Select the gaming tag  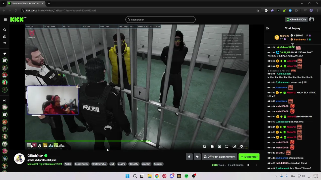(122, 164)
